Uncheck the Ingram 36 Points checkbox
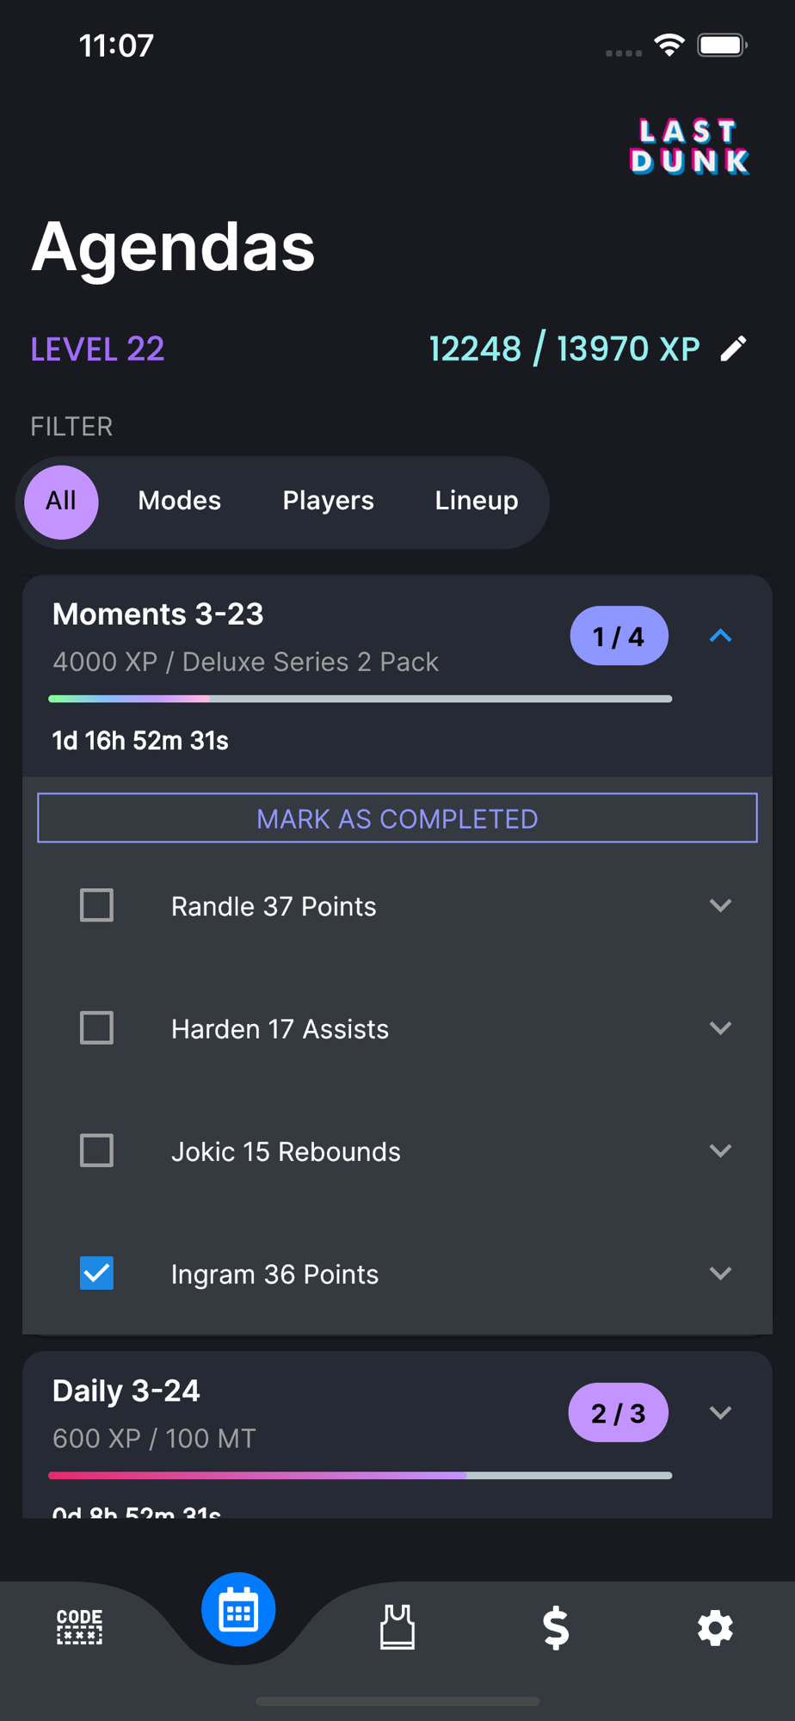Viewport: 795px width, 1721px height. 96,1273
